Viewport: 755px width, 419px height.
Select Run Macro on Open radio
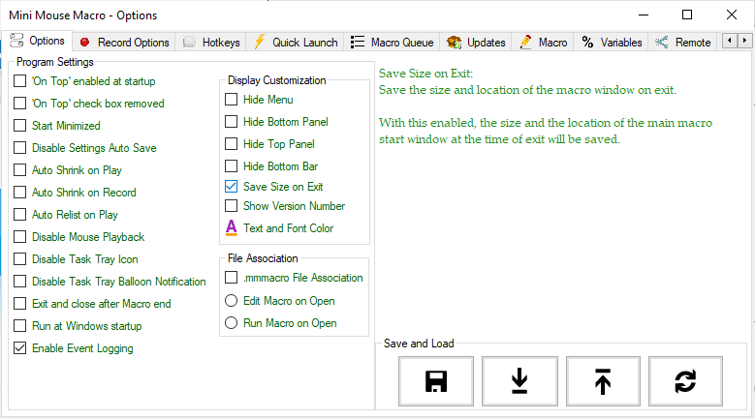pos(231,322)
